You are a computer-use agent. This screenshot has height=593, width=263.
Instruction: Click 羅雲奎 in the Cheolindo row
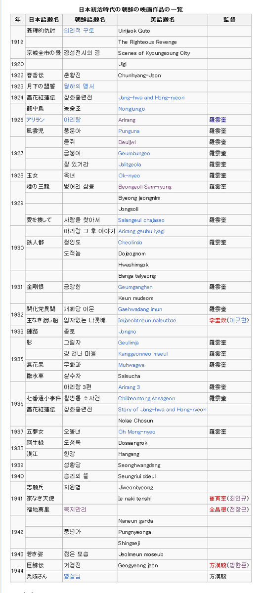point(218,243)
